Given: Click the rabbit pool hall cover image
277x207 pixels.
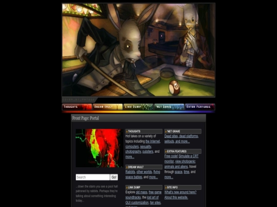Looking at the screenshot, I should click(138, 50).
